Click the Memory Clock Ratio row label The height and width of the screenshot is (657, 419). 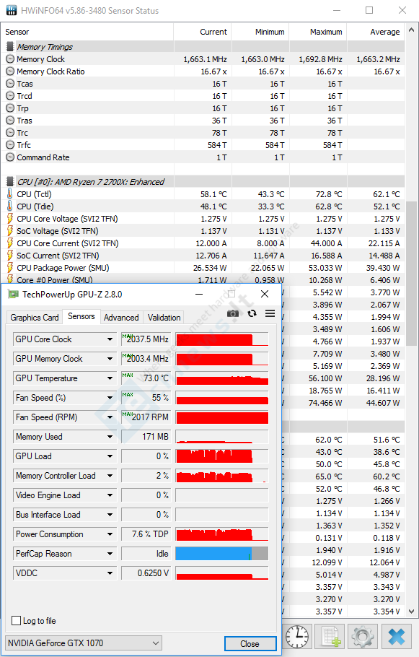(x=50, y=71)
